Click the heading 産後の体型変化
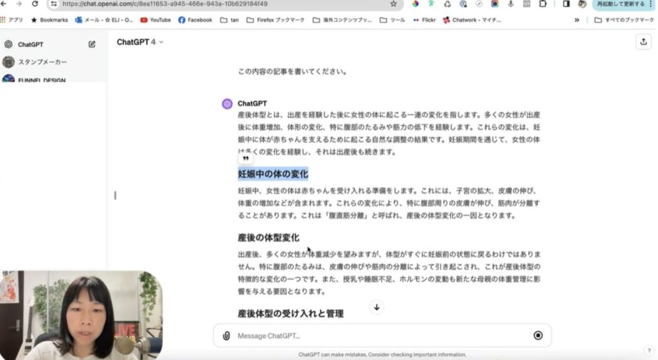 click(269, 237)
